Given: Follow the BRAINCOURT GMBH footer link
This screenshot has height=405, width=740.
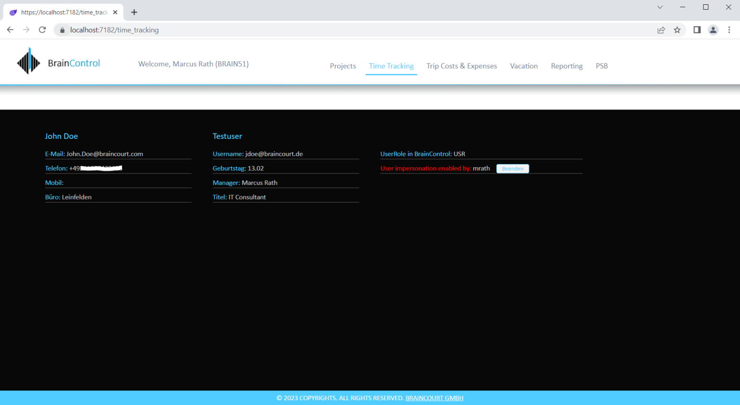Looking at the screenshot, I should (x=434, y=398).
